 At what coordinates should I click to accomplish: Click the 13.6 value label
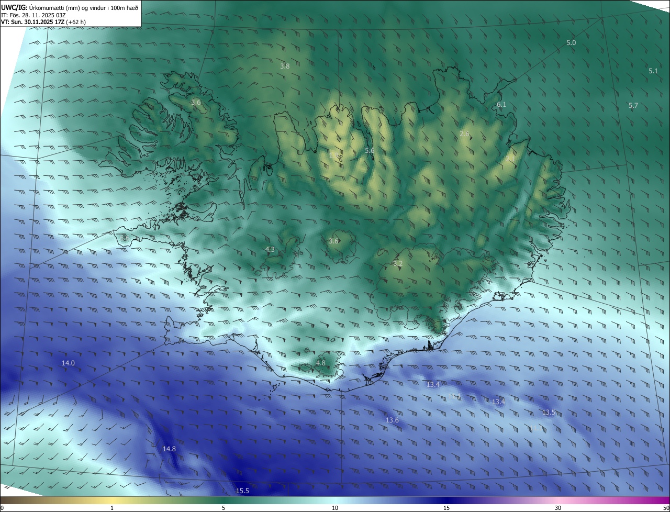tap(392, 420)
